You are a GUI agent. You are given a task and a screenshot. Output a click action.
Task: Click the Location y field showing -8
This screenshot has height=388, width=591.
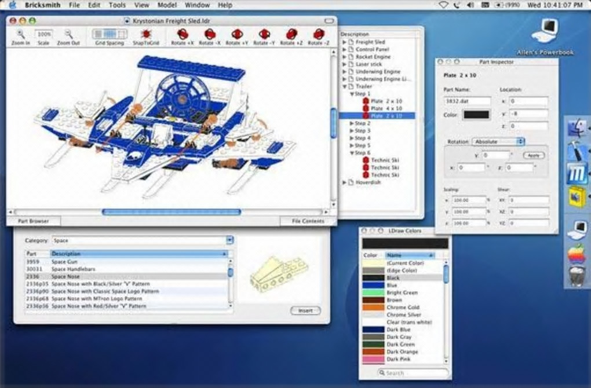point(528,114)
